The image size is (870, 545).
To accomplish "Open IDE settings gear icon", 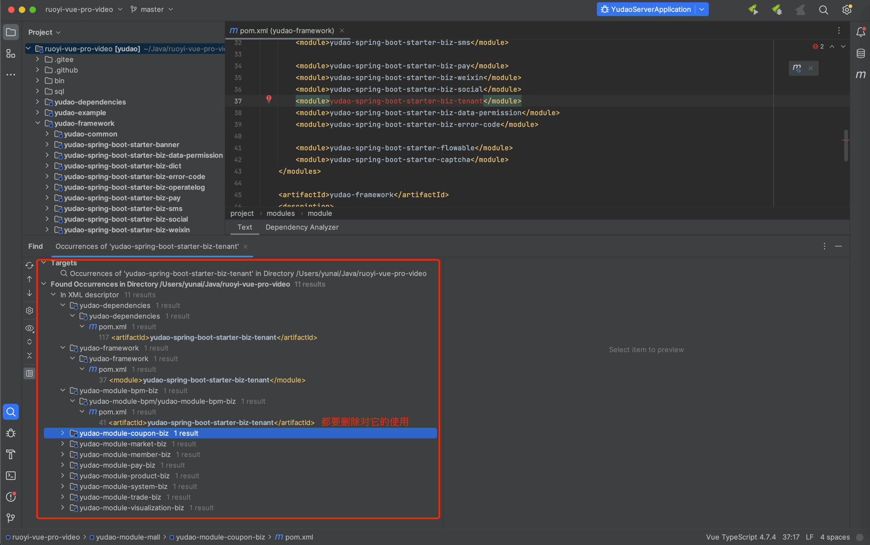I will [x=847, y=10].
